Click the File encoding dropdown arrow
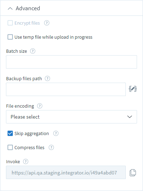Screen dimensions: 143x191 pyautogui.click(x=130, y=117)
